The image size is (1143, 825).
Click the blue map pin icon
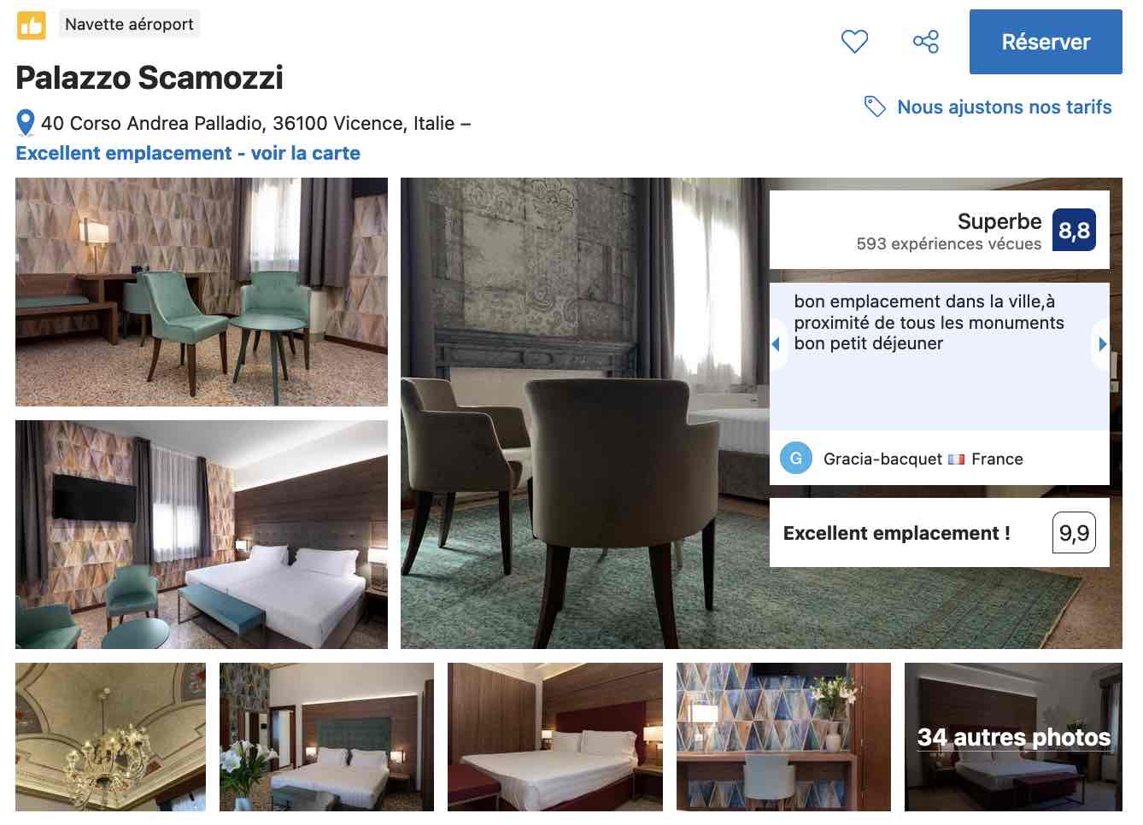[26, 123]
